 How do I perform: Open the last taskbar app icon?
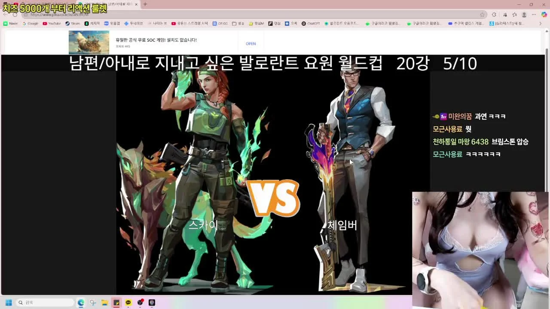tap(152, 303)
